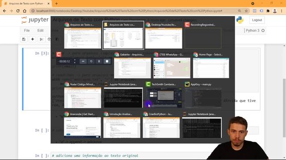286x160 pixels.
Task: Go forward in the Chrome browser
Action: coord(11,11)
